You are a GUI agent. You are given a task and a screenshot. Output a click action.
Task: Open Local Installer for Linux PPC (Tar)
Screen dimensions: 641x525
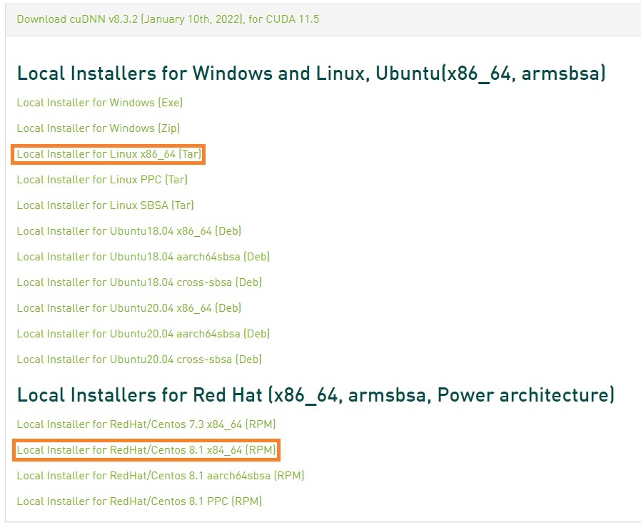[102, 179]
